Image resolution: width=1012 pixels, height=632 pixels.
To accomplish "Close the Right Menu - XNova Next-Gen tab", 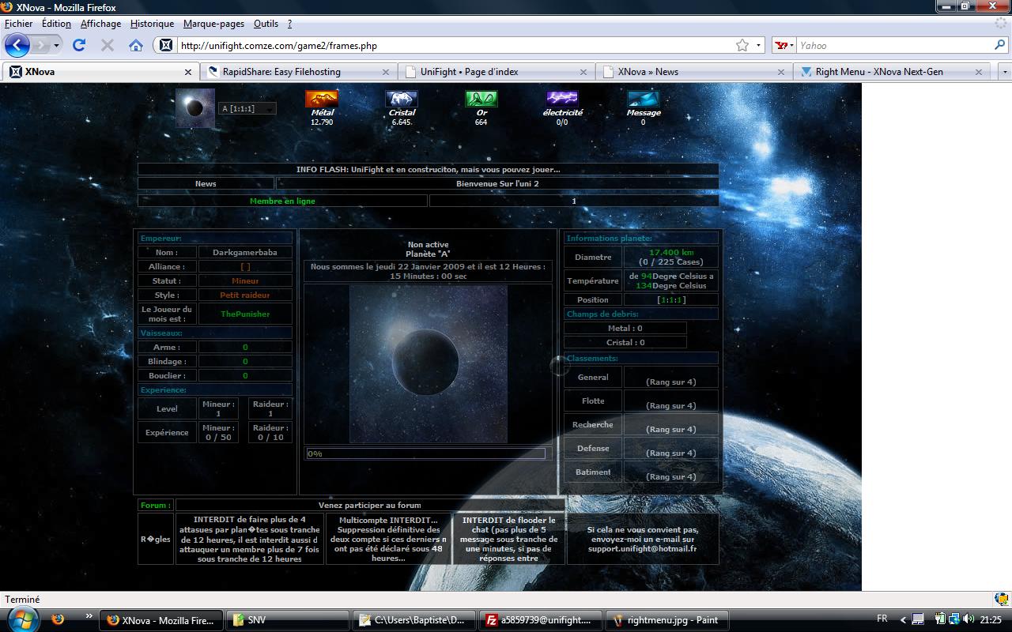I will click(x=979, y=71).
